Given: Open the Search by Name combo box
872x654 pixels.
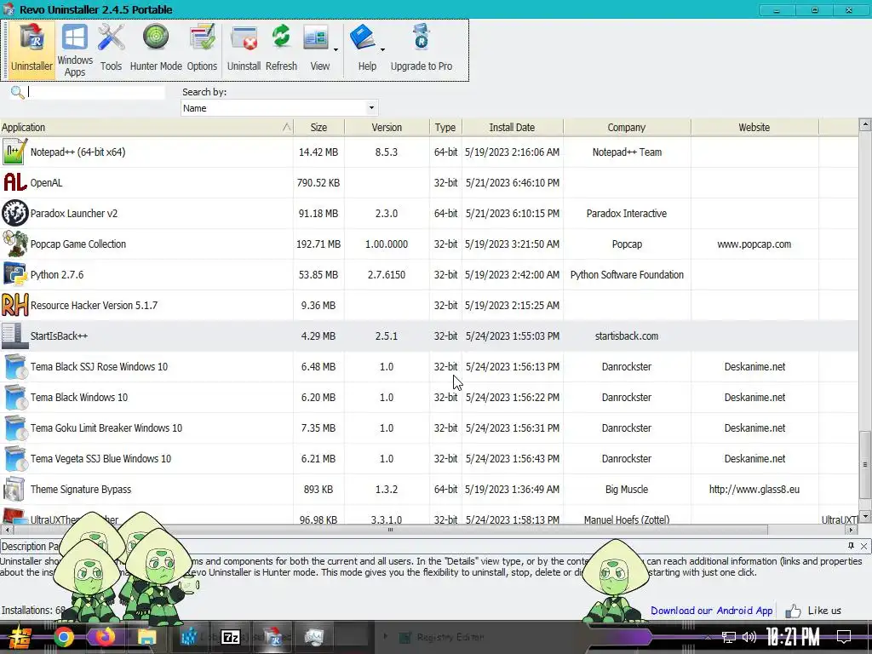Looking at the screenshot, I should [x=279, y=108].
